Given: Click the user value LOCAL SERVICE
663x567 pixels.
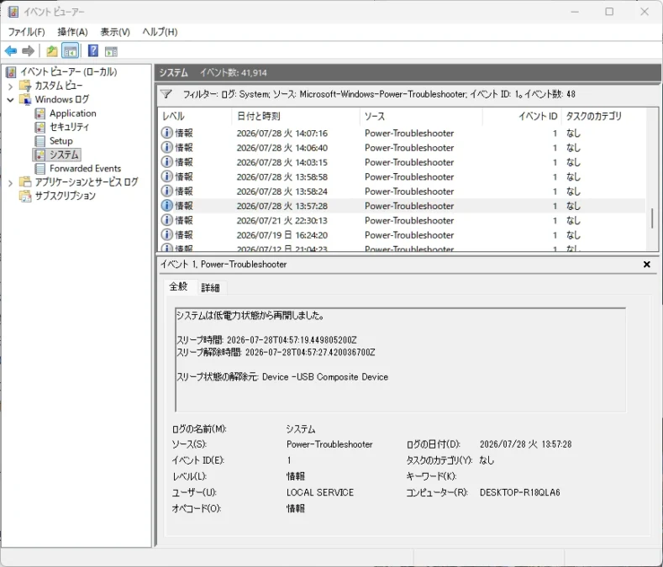Looking at the screenshot, I should coord(320,492).
